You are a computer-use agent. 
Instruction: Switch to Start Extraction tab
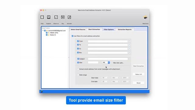(x=94, y=29)
